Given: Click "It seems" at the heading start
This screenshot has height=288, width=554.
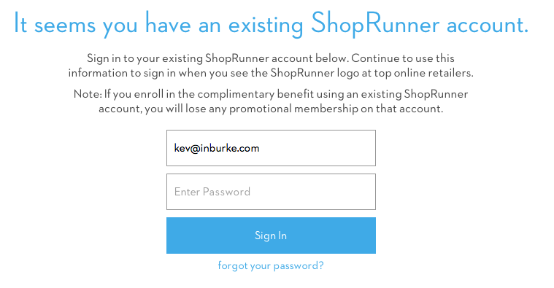Looking at the screenshot, I should pos(55,24).
